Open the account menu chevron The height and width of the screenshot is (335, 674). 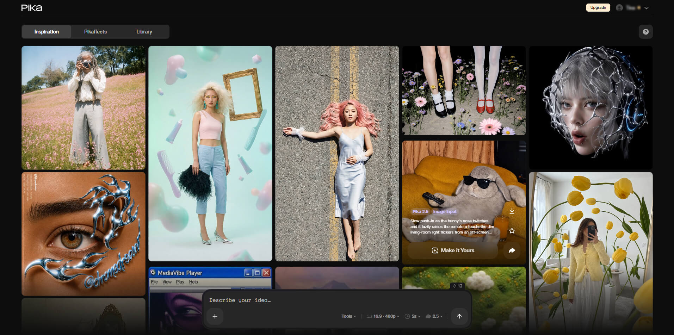(x=647, y=8)
